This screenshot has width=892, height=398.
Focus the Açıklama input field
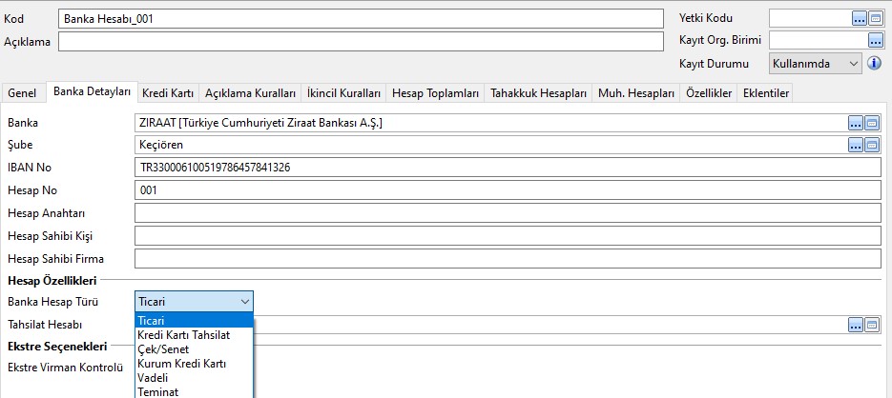[361, 42]
